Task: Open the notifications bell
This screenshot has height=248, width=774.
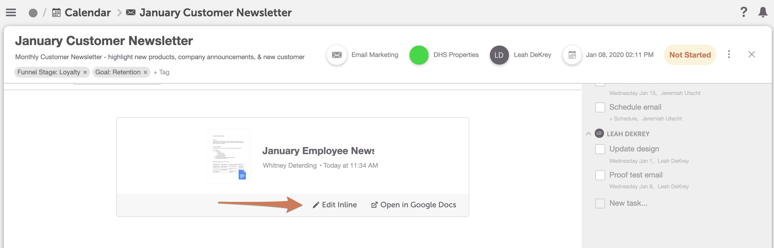Action: tap(763, 12)
